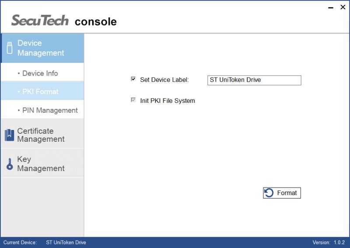The height and width of the screenshot is (248, 350).
Task: Click the Current Device: status label
Action: (x=20, y=242)
